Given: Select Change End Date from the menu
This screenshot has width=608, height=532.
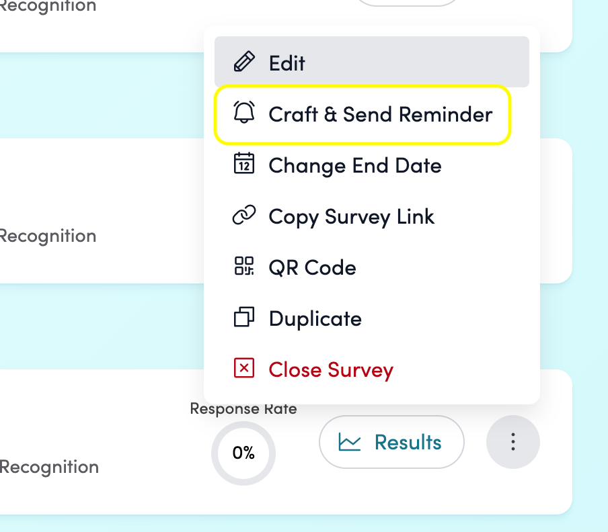Looking at the screenshot, I should tap(354, 165).
